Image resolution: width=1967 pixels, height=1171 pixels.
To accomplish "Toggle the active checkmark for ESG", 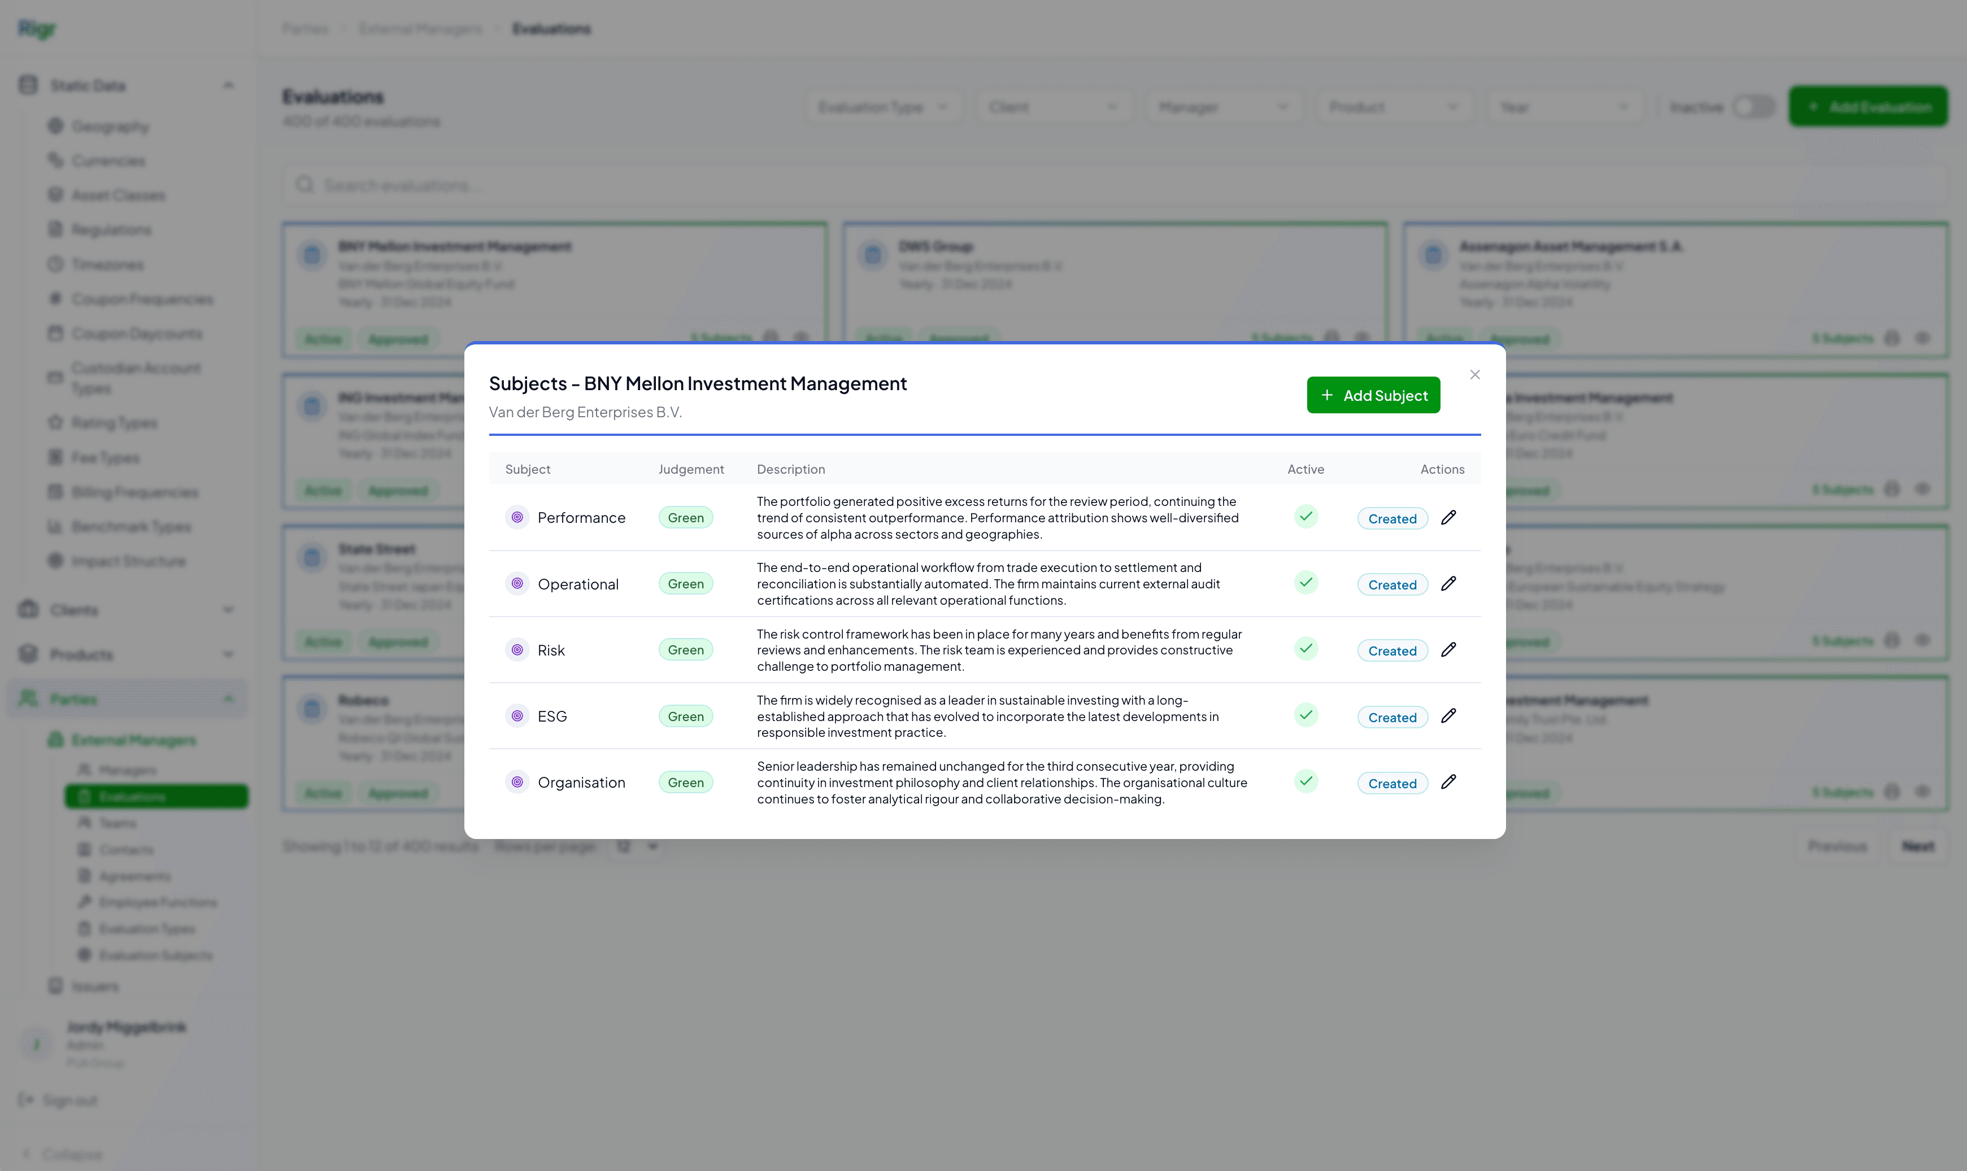I will coord(1305,716).
